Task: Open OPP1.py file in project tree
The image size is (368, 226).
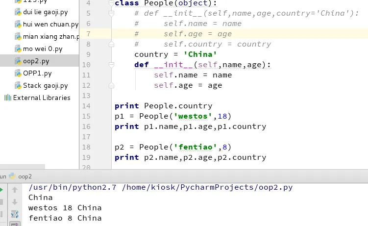Action: click(37, 73)
